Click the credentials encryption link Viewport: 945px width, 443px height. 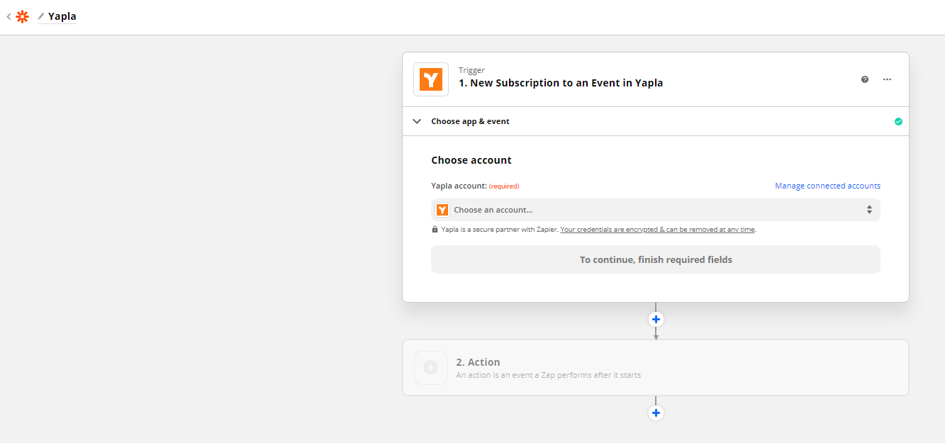coord(656,229)
